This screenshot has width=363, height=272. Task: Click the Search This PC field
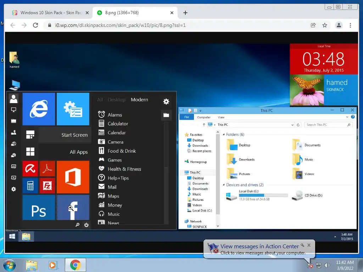[x=328, y=125]
